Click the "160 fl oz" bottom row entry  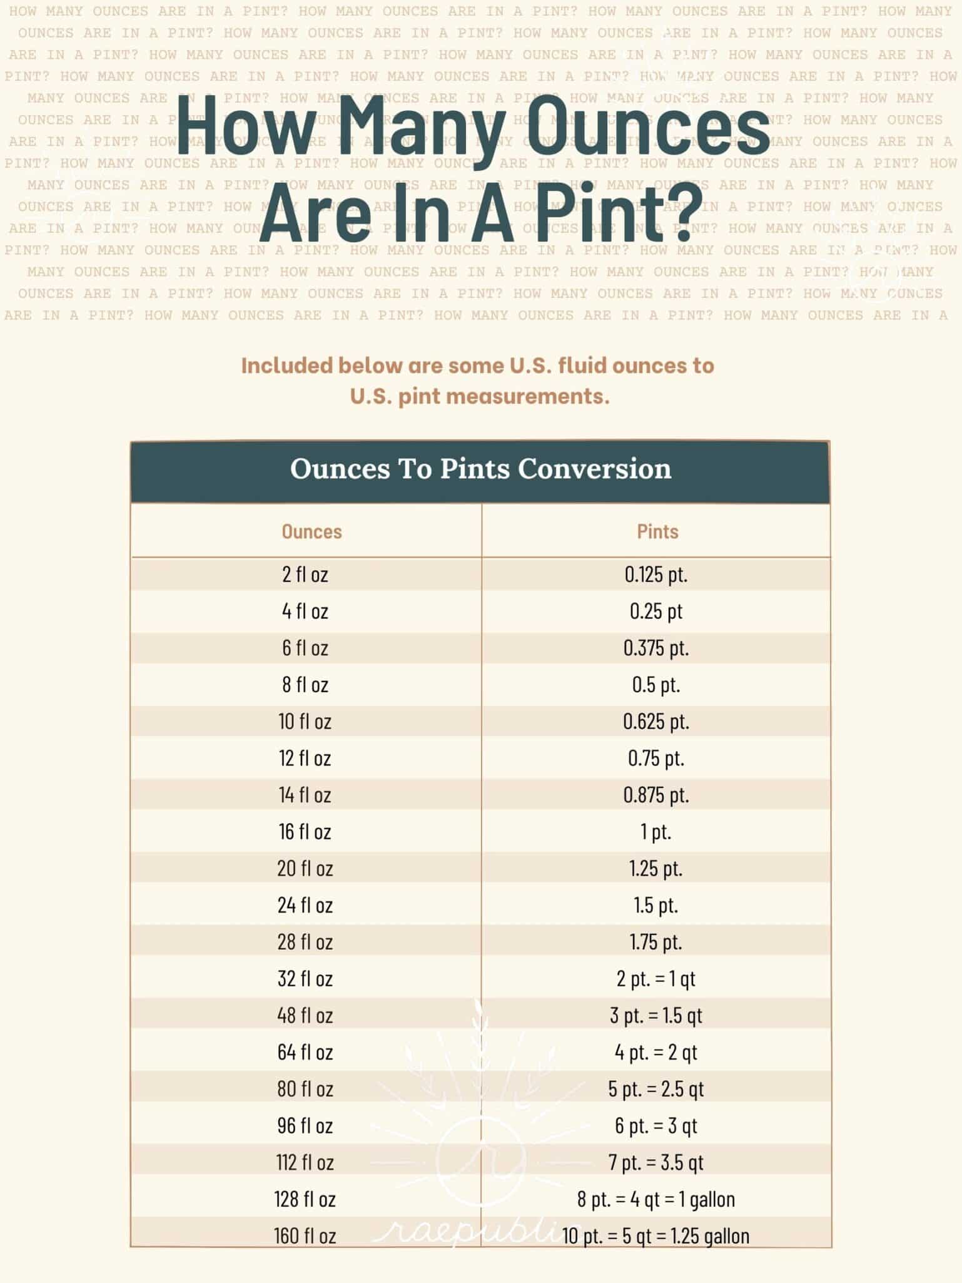click(305, 1236)
